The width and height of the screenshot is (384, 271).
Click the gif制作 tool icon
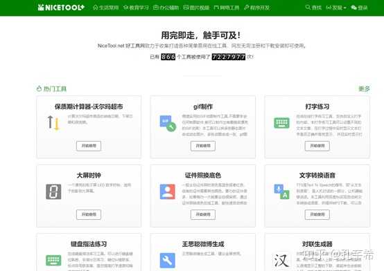pos(168,124)
